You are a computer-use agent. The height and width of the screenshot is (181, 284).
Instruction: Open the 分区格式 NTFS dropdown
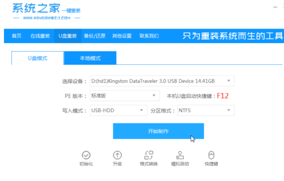(206, 111)
